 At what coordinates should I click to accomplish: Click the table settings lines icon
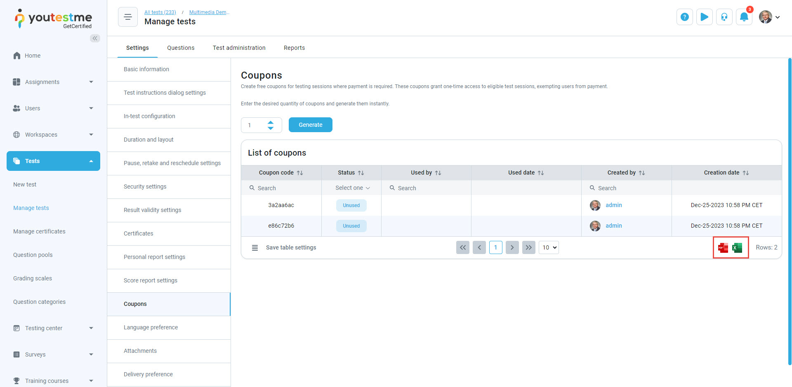point(255,247)
